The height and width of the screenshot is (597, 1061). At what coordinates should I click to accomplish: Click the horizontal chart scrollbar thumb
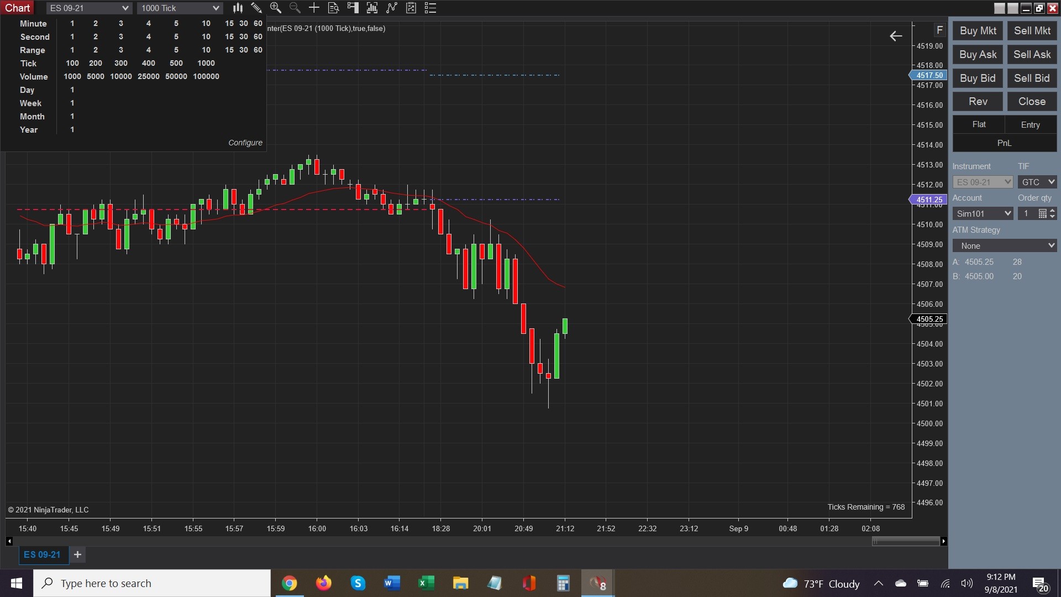(905, 541)
